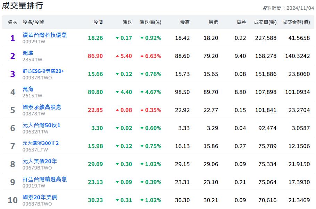Click stock code 00919.TW
Screen dimensions: 316x209
point(34,186)
